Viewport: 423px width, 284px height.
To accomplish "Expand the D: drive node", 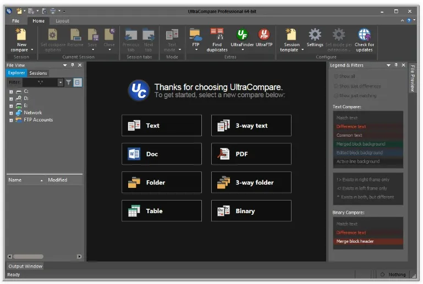I will coord(11,99).
